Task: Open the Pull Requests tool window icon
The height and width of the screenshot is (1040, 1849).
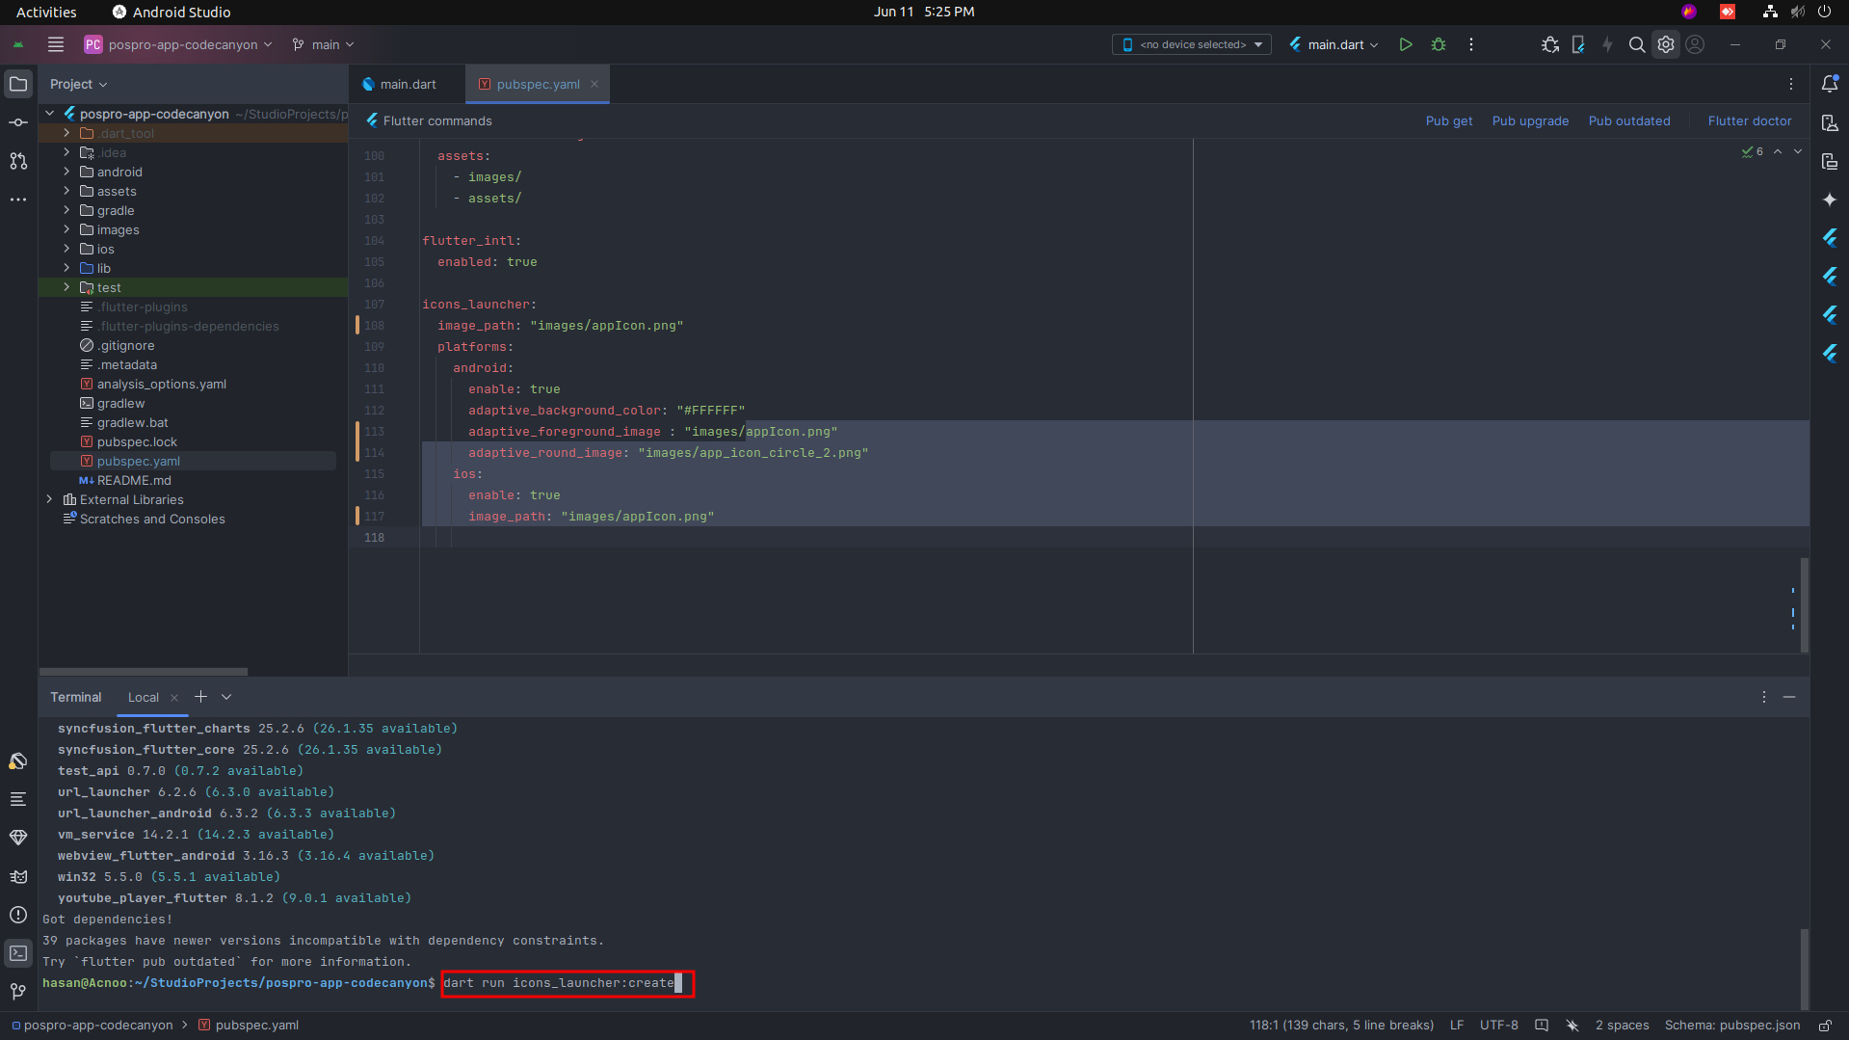Action: (x=18, y=161)
